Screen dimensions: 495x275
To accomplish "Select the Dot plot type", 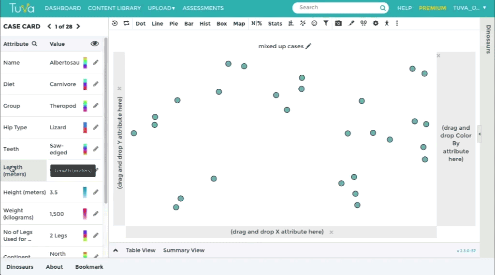I will click(x=141, y=24).
